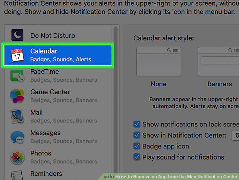Click the FaceTime app icon
Screen dimensions: 239x180
tap(17, 76)
